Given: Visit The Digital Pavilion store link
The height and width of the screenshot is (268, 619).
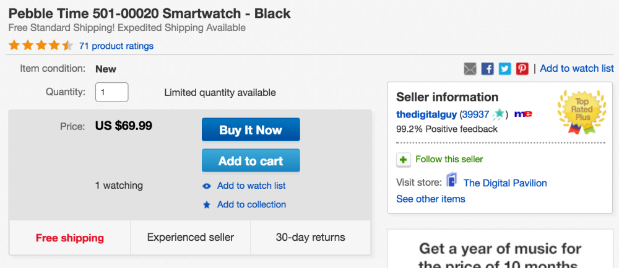Looking at the screenshot, I should pyautogui.click(x=505, y=183).
